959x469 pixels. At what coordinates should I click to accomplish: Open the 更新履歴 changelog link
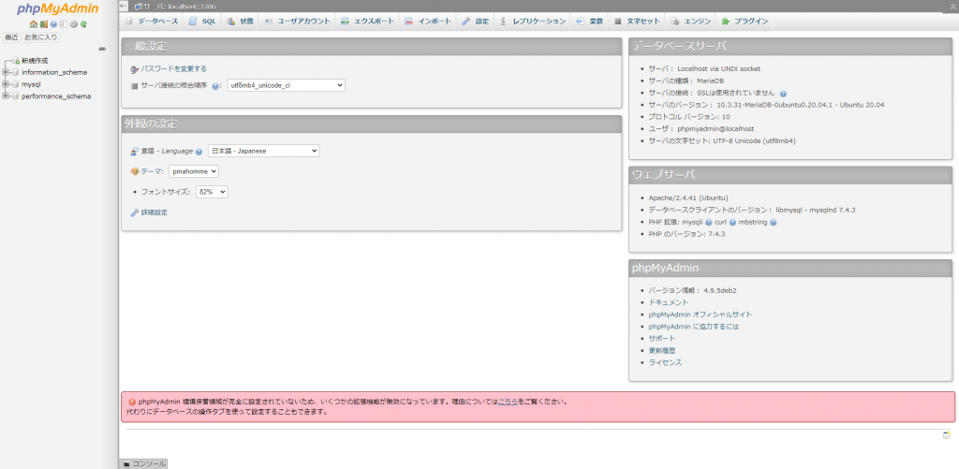coord(662,350)
